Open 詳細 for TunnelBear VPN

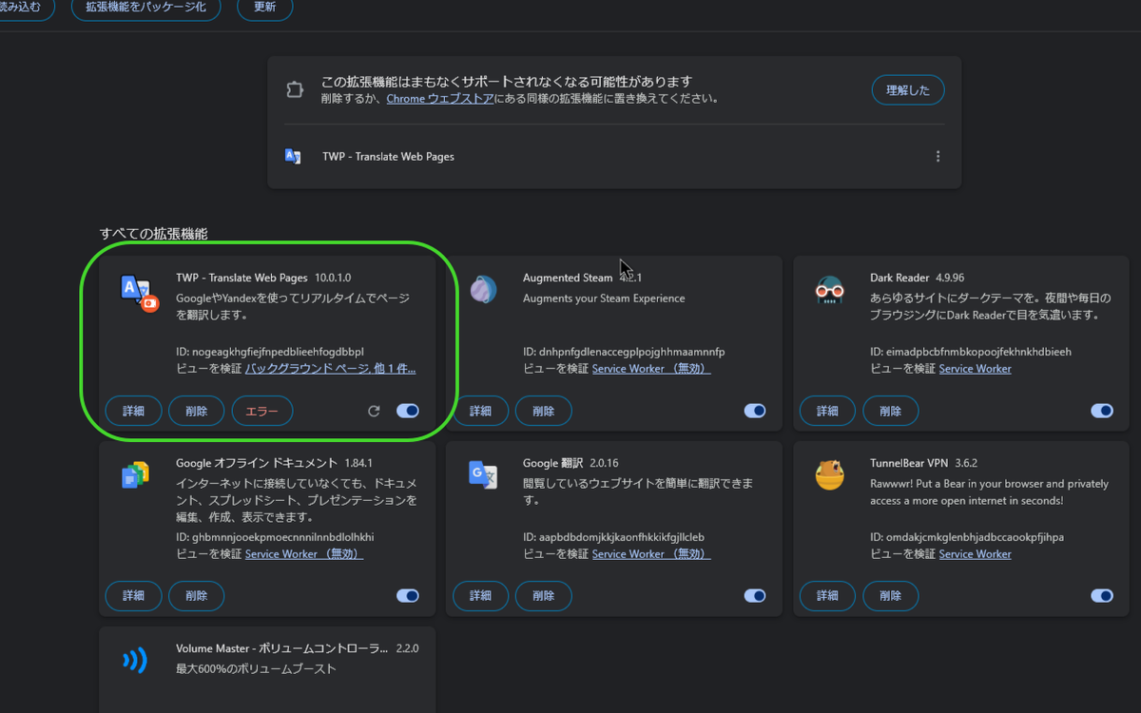[828, 596]
